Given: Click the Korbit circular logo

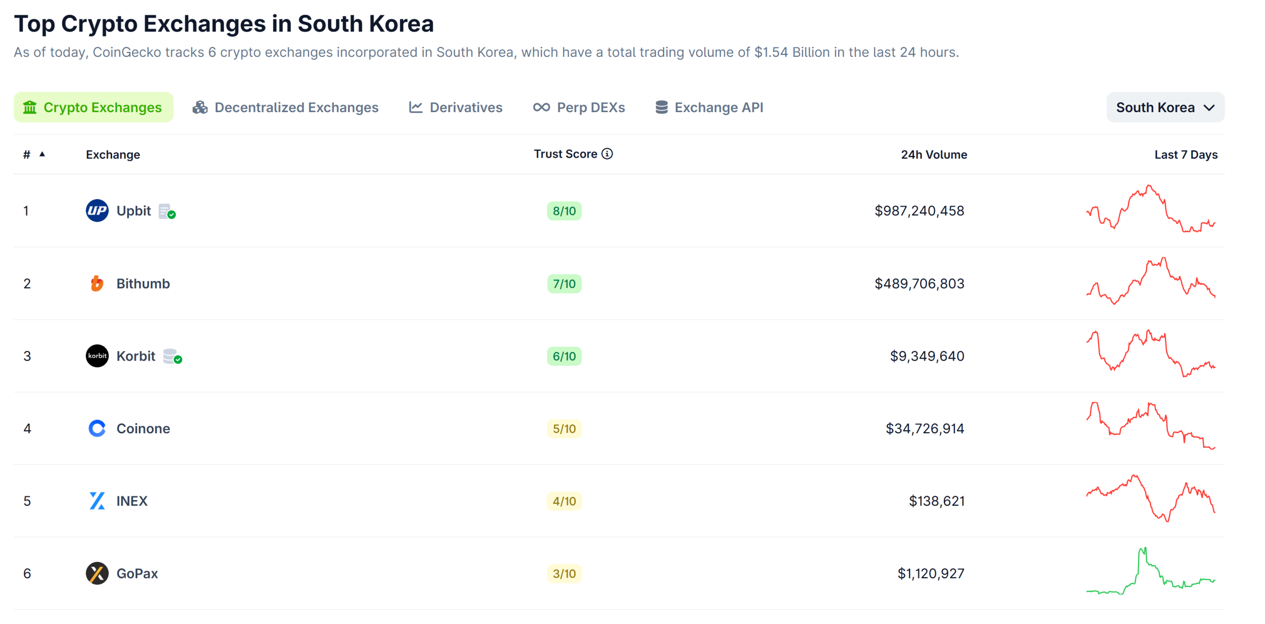Looking at the screenshot, I should [x=97, y=355].
